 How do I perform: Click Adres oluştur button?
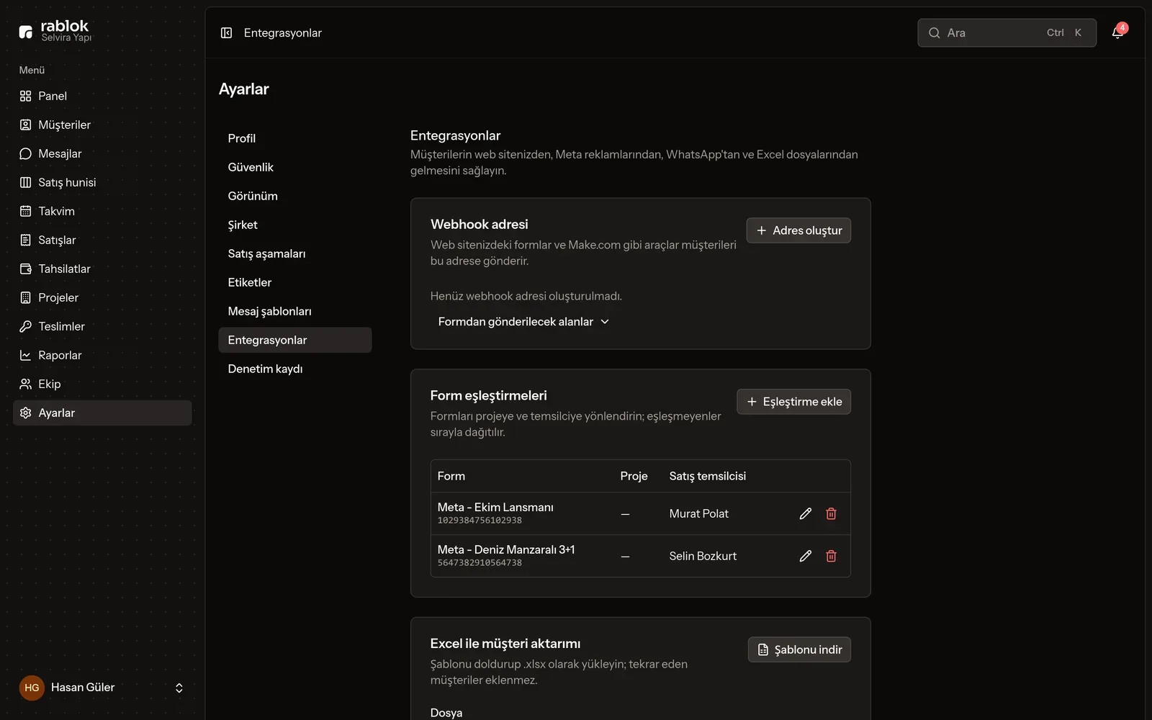[x=798, y=230]
